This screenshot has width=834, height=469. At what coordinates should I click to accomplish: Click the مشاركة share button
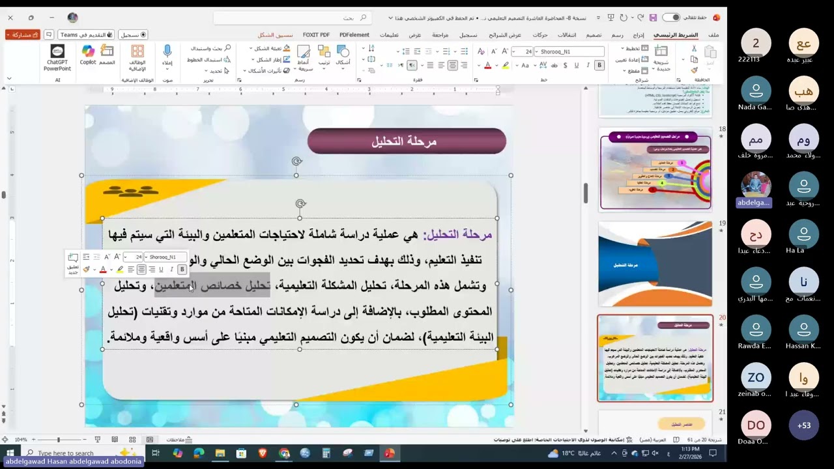coord(23,35)
